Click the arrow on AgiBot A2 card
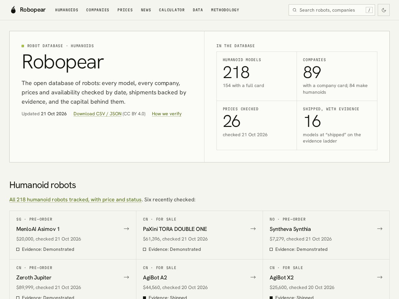 [x=253, y=277]
